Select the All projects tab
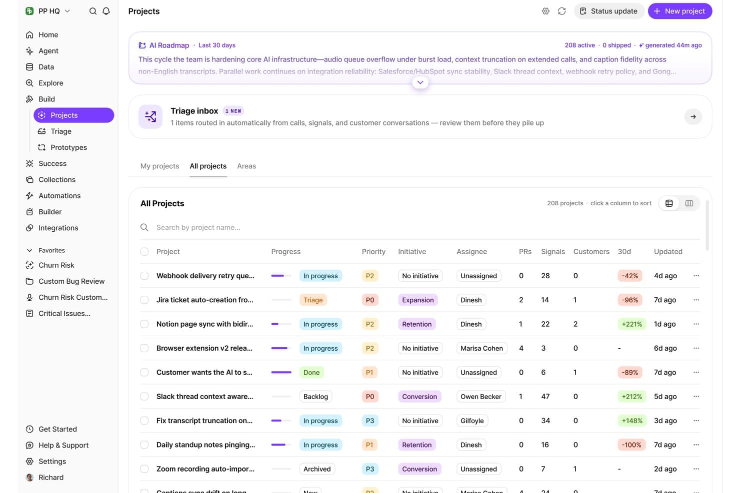This screenshot has height=493, width=740. click(x=208, y=166)
